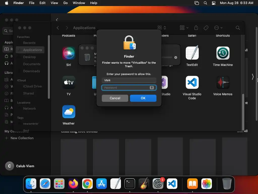Open the Apple TV app icon
Screen dimensions: 258x194
tap(69, 82)
